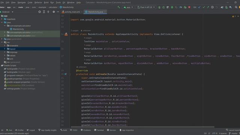Screen dimensions: 240x135
Task: Open the Logcat tool window
Action: click(x=31, y=130)
